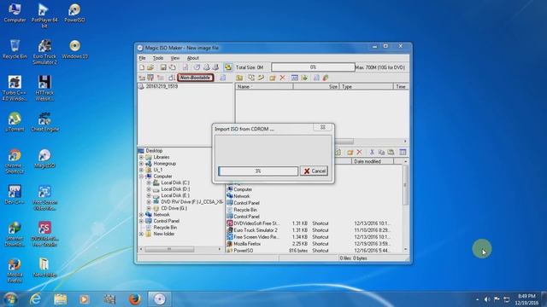547x307 pixels.
Task: Select the HTTrack Website desktop icon
Action: coord(44,89)
